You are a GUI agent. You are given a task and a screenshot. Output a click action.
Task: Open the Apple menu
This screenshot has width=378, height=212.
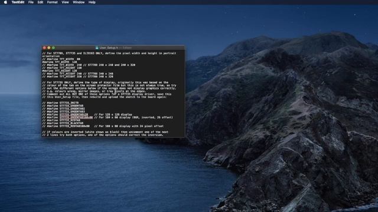tap(5, 2)
